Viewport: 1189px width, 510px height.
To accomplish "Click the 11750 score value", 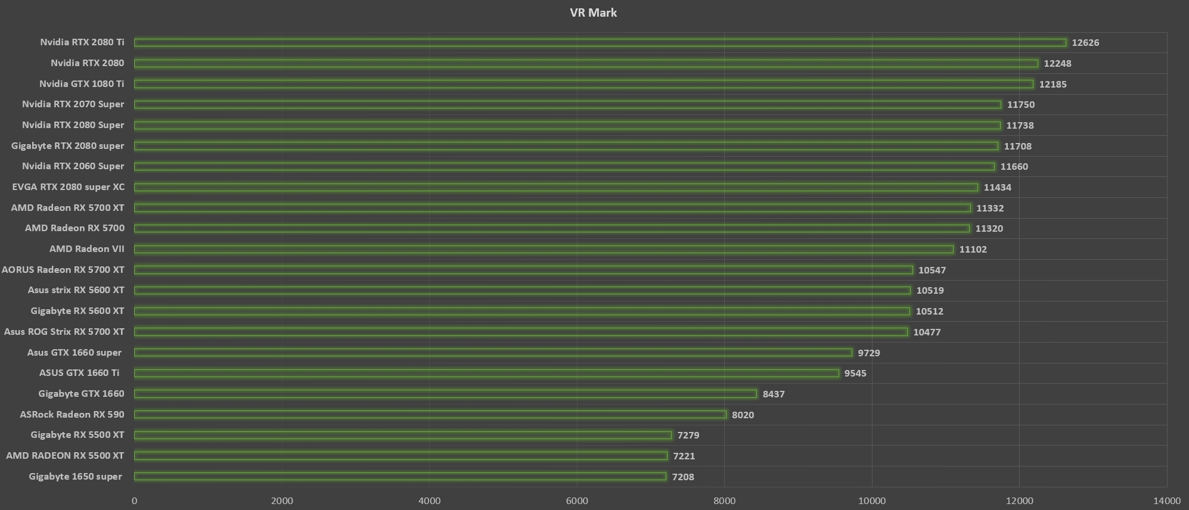I will coord(1021,105).
